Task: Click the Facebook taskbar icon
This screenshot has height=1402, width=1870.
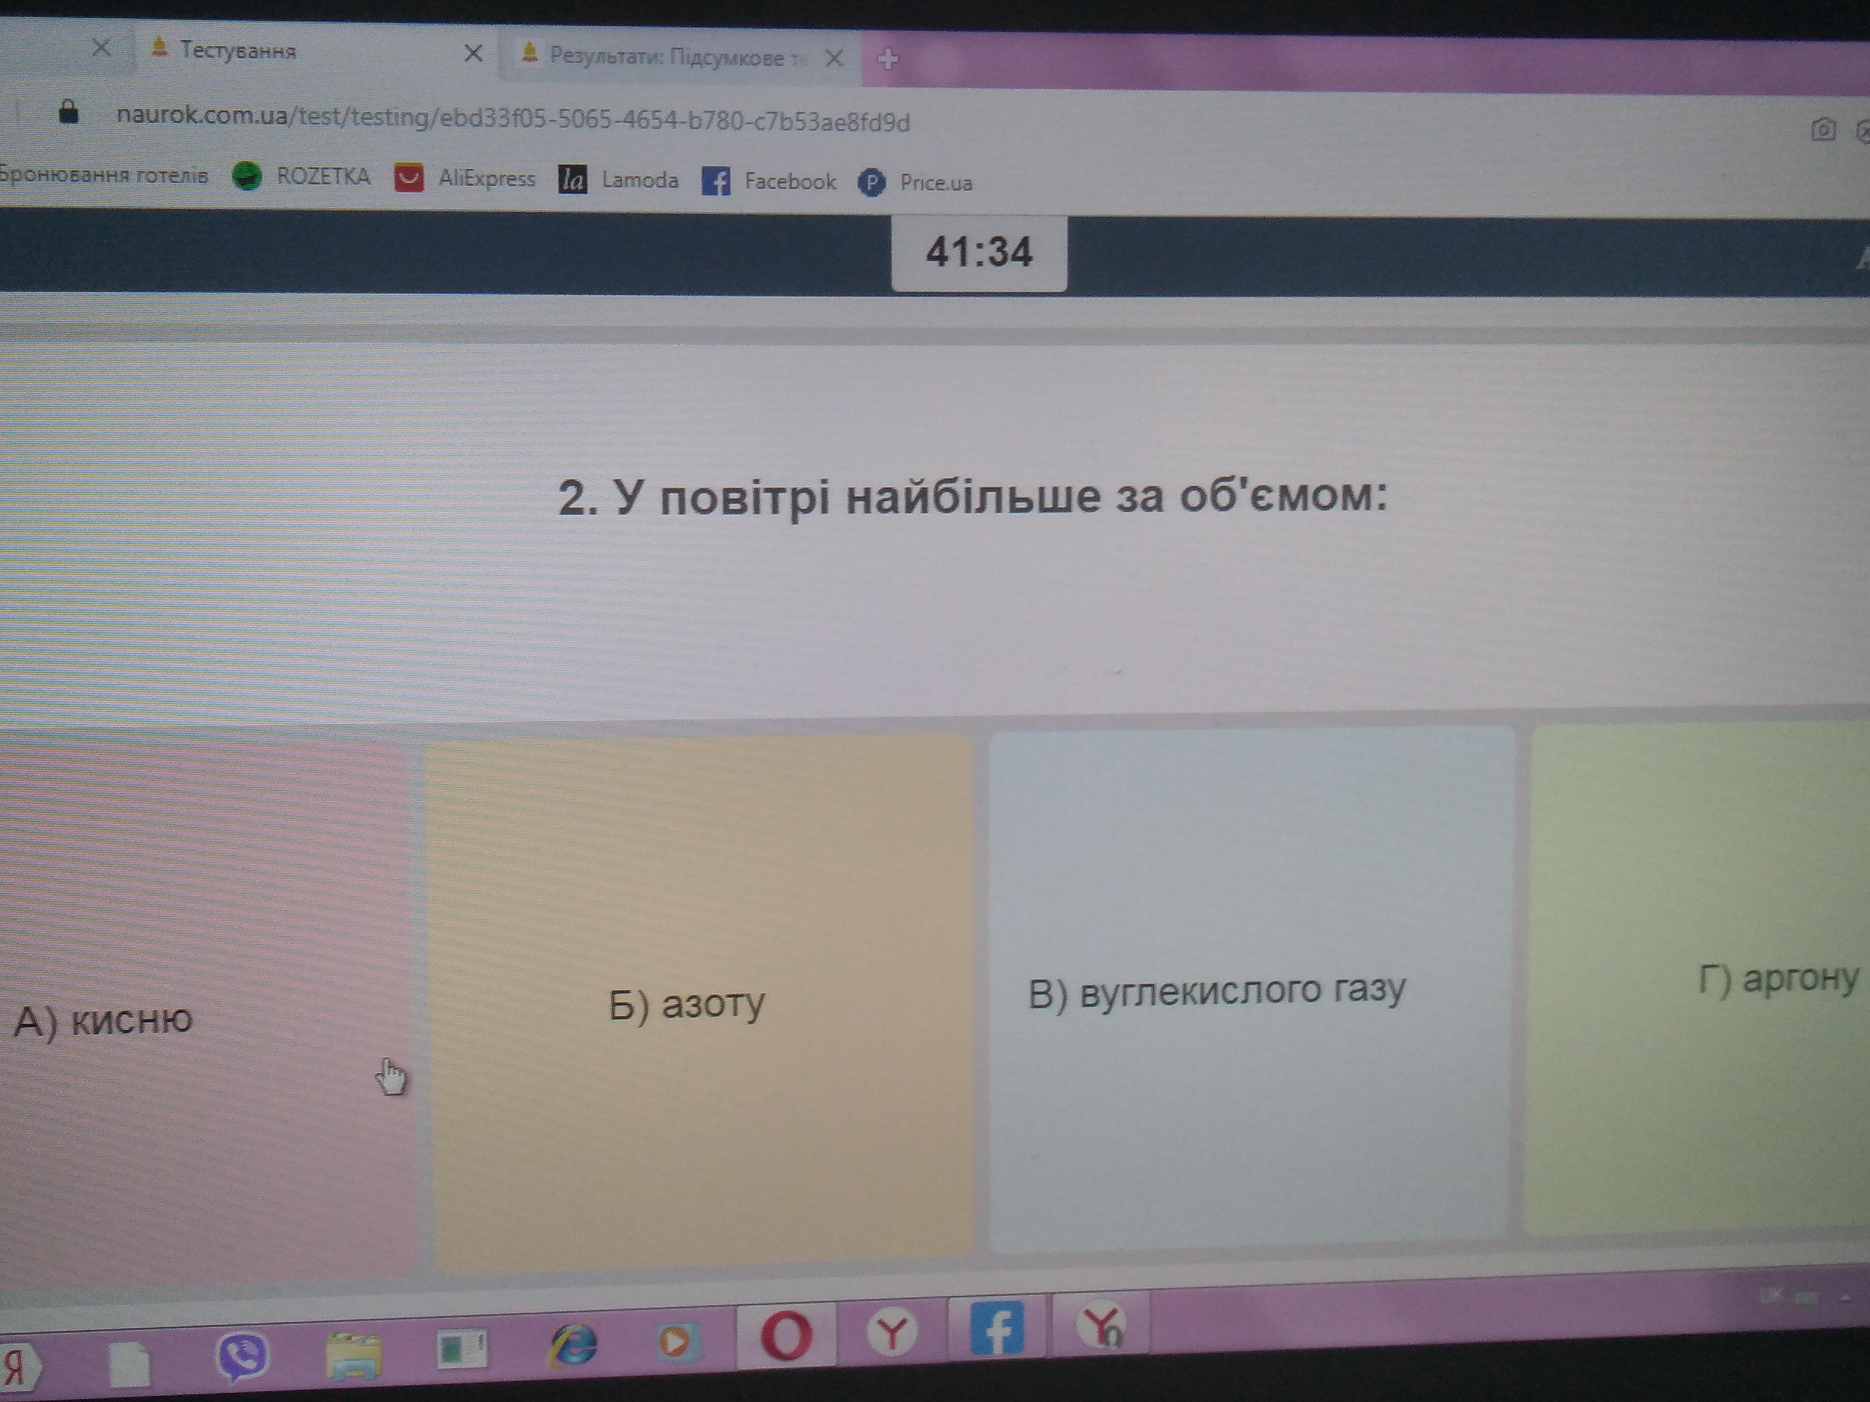Action: click(997, 1328)
